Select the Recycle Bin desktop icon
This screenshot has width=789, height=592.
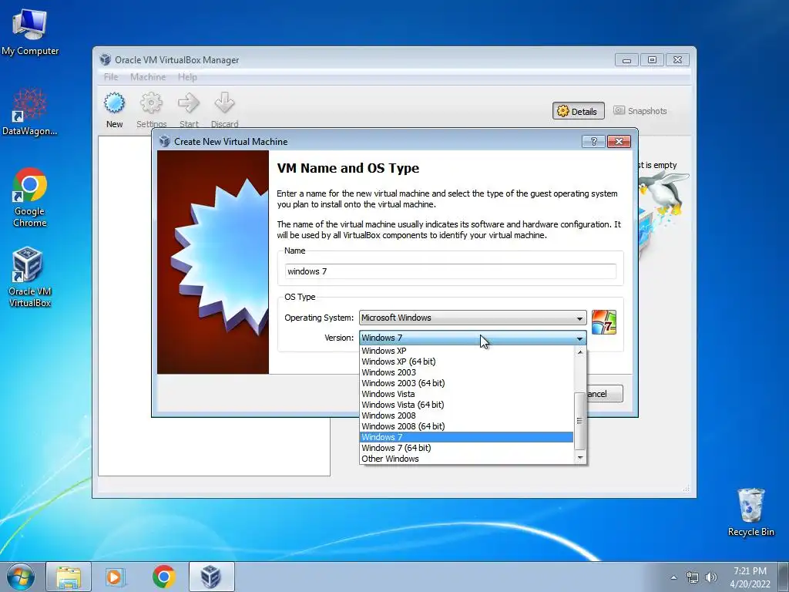pyautogui.click(x=750, y=512)
